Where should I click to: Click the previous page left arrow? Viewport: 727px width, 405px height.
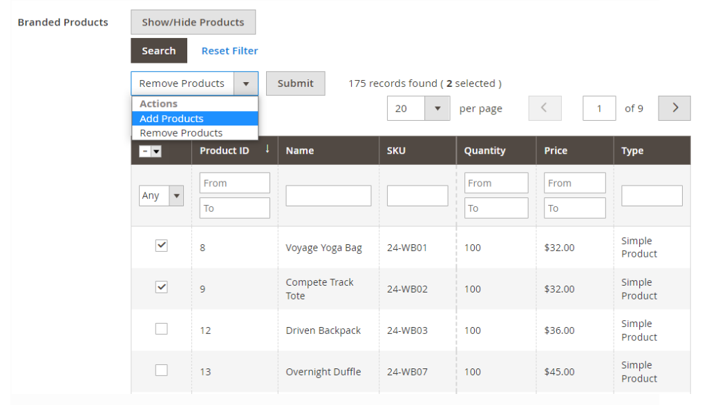[x=545, y=108]
